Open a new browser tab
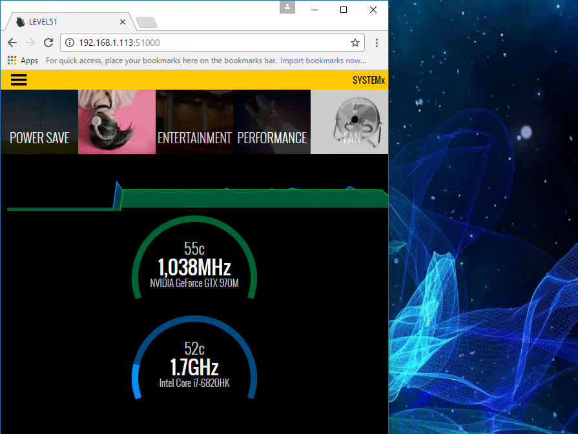578x434 pixels. point(147,23)
